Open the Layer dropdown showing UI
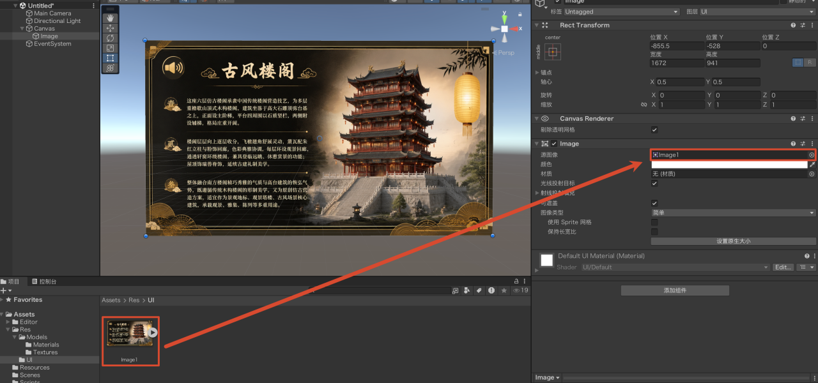The width and height of the screenshot is (818, 383). pyautogui.click(x=759, y=11)
